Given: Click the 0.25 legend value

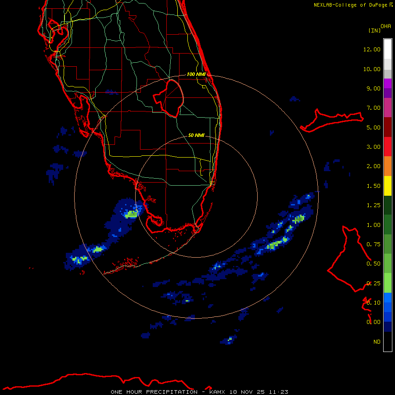Looking at the screenshot, I should tap(373, 284).
